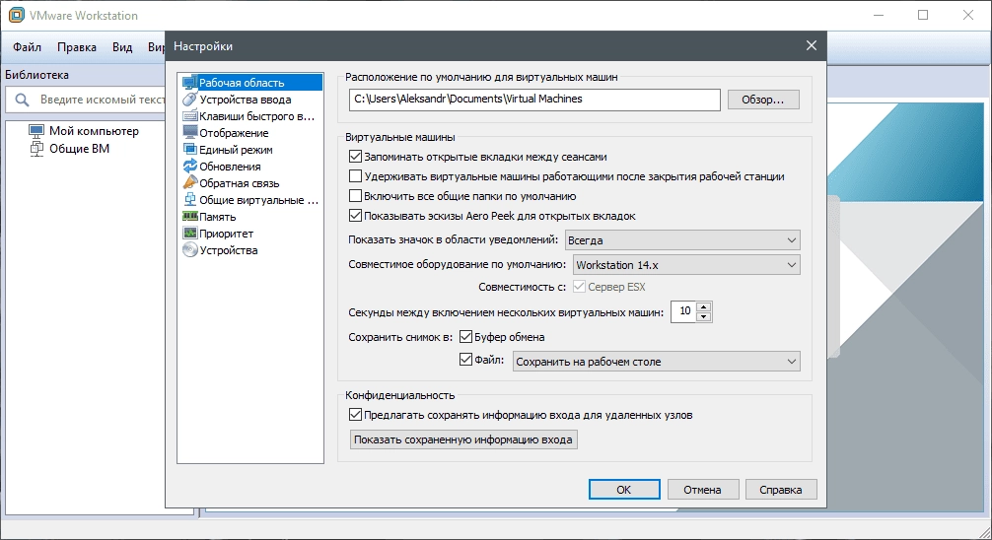The image size is (992, 540).
Task: Select Мой компьютер label in library tree
Action: 95,131
